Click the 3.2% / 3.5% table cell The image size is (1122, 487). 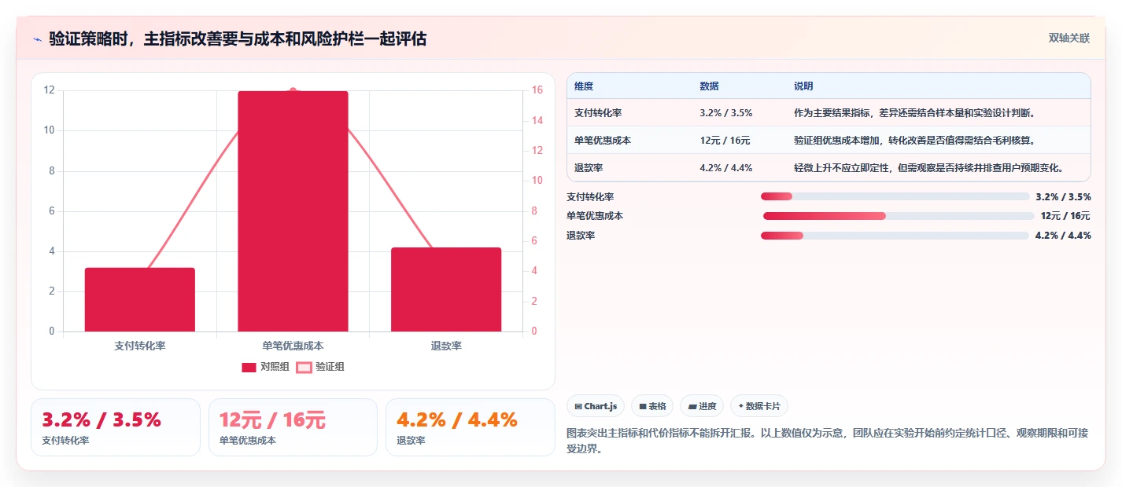coord(726,113)
